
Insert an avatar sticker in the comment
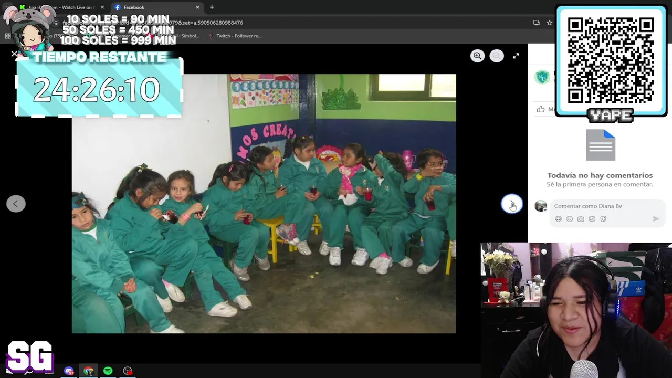558,219
